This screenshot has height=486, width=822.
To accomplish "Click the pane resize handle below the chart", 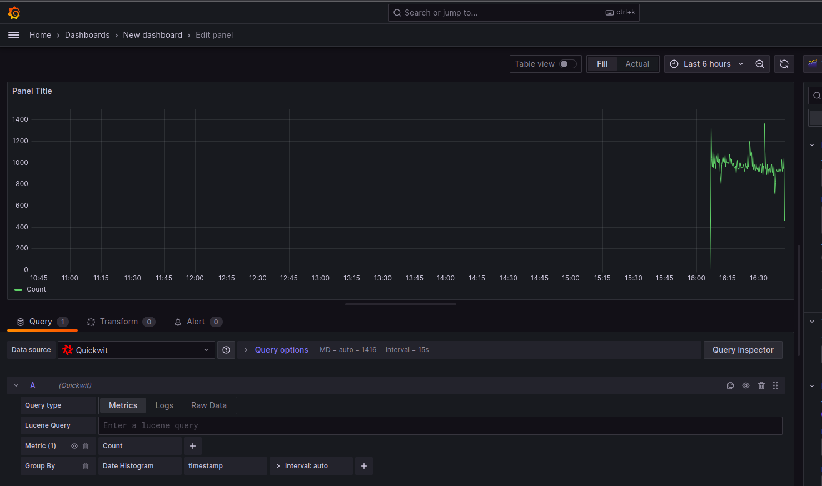I will coord(401,304).
